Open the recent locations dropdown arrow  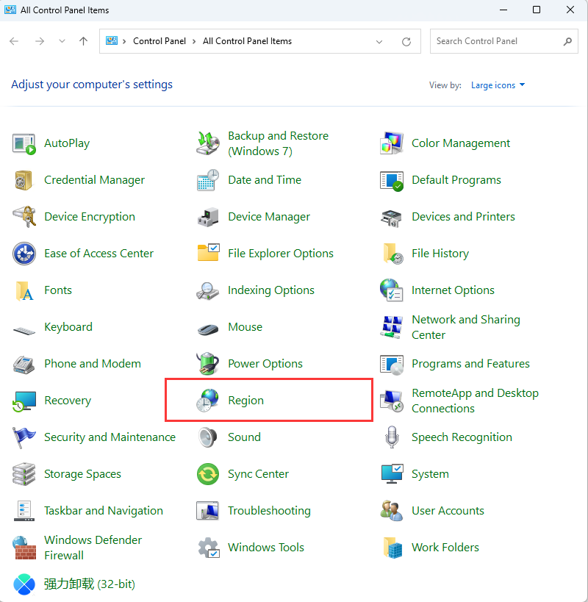[62, 41]
